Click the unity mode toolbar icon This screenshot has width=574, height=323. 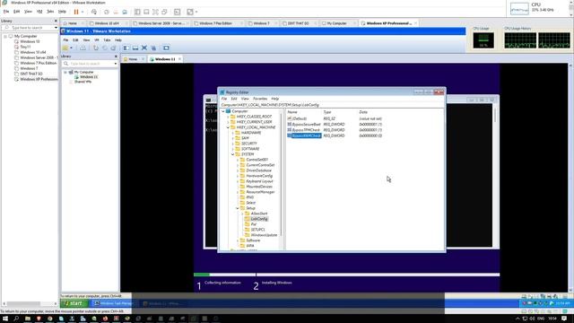165,12
